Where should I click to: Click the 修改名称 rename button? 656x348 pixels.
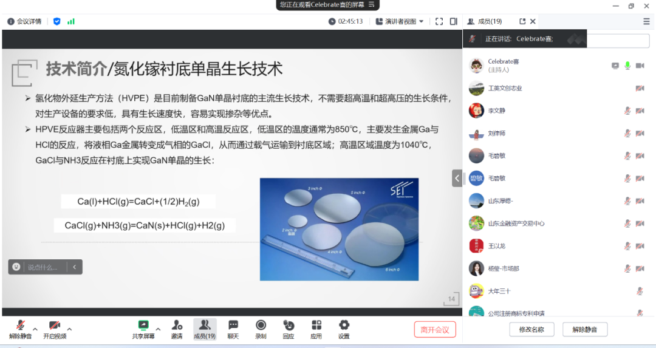coord(531,330)
